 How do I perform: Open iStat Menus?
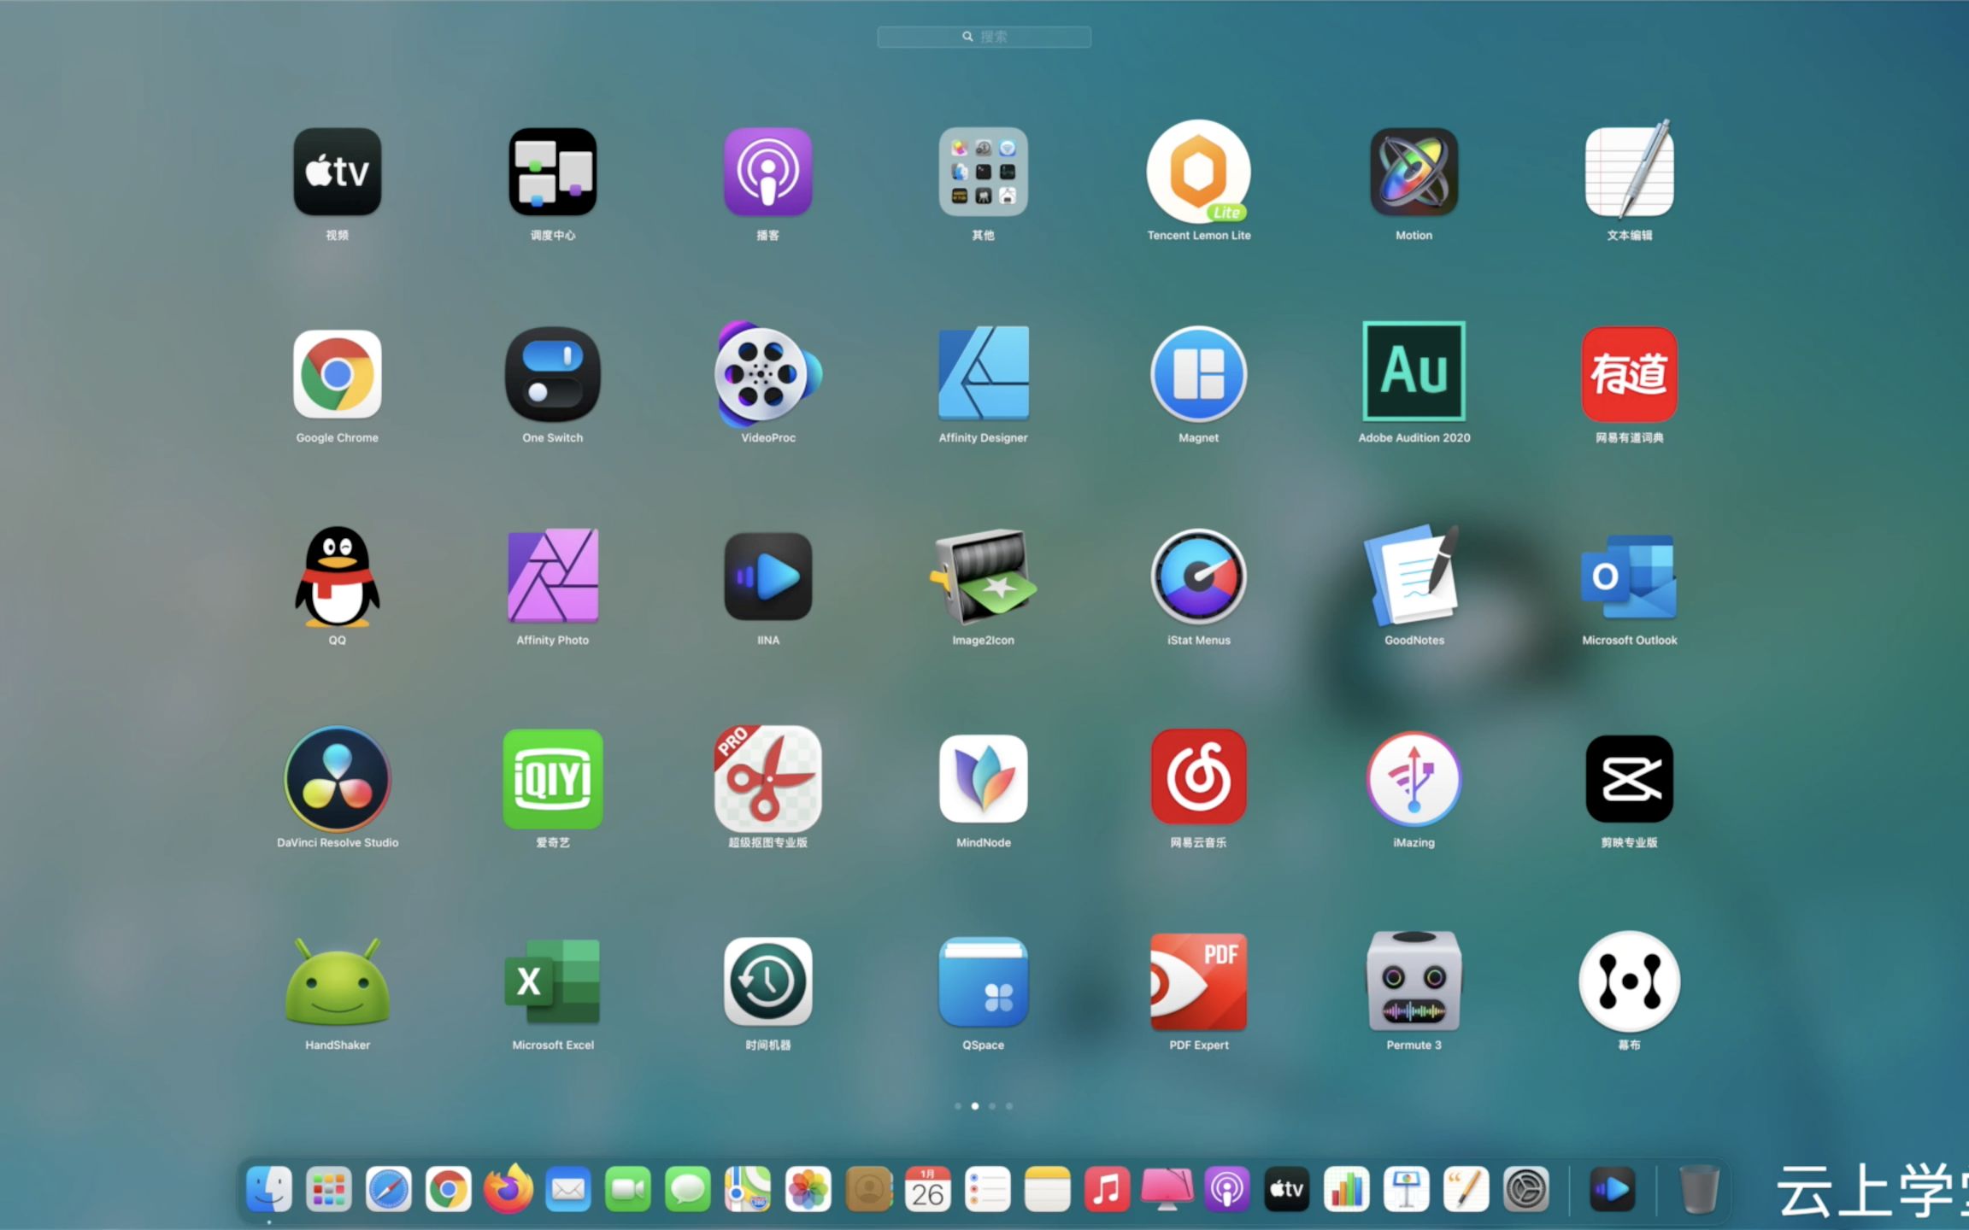1196,577
